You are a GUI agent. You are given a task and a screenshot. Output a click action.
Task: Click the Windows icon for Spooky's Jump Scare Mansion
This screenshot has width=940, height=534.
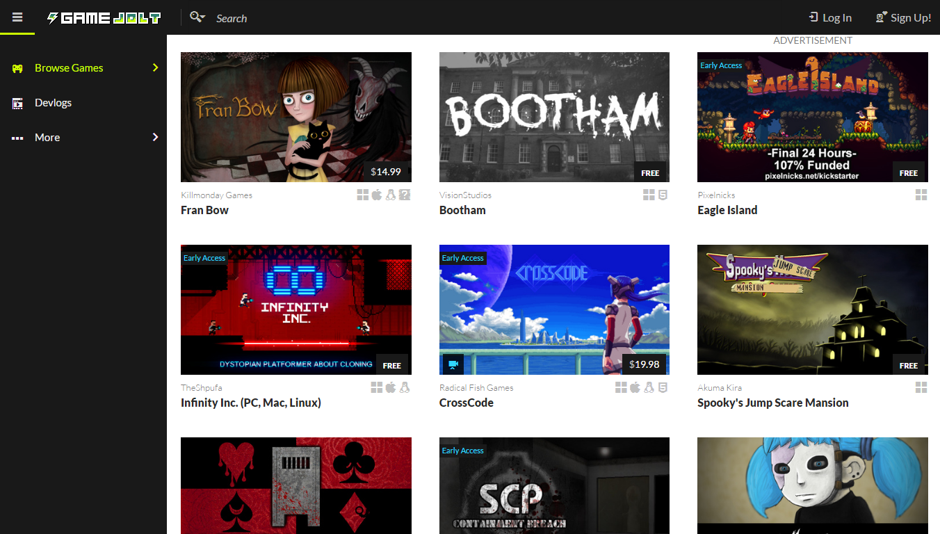click(x=921, y=387)
